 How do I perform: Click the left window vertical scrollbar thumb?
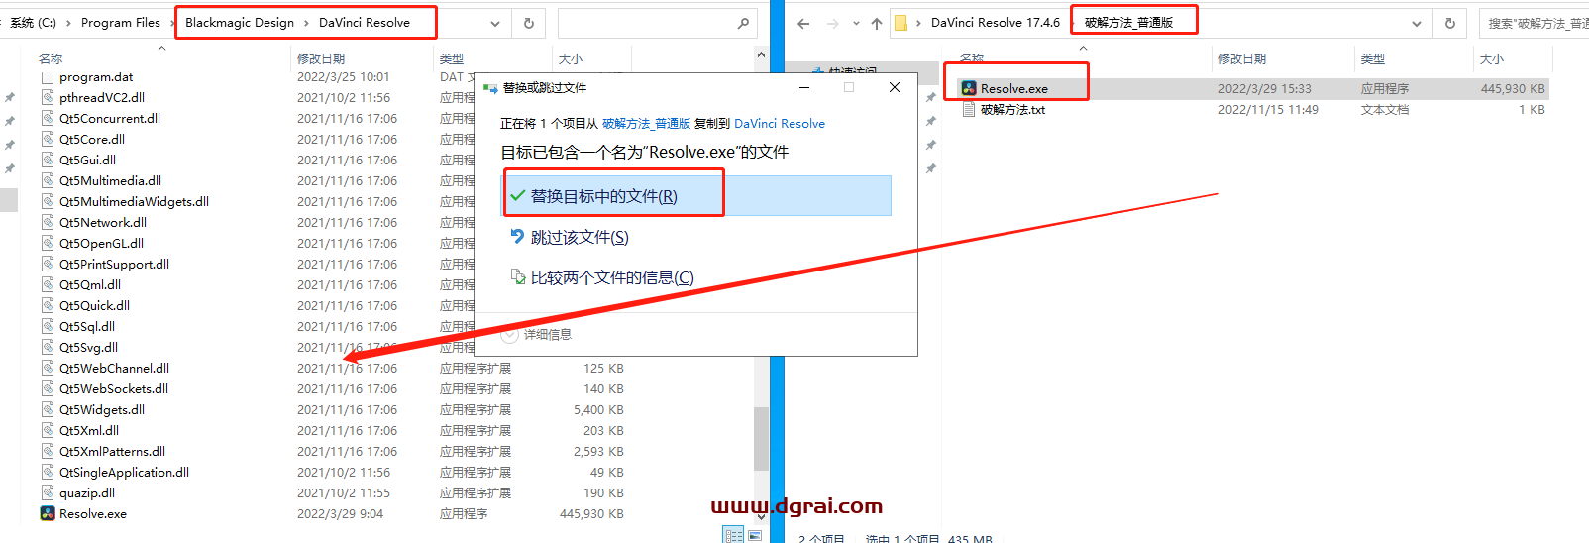click(761, 438)
